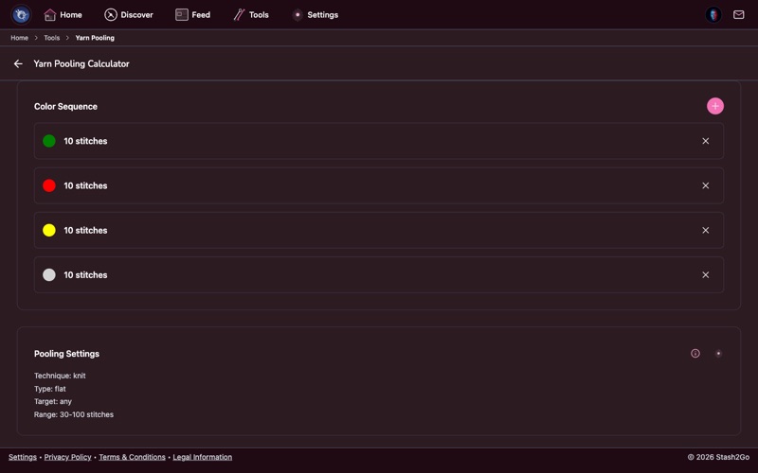The width and height of the screenshot is (758, 473).
Task: Click the gray row's 10 stitches text
Action: tap(85, 274)
